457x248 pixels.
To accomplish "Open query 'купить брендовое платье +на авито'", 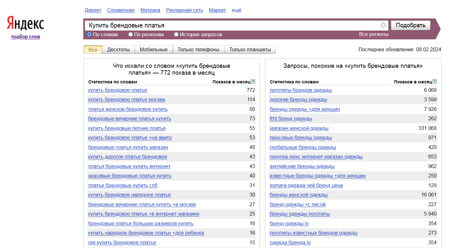I will click(130, 138).
